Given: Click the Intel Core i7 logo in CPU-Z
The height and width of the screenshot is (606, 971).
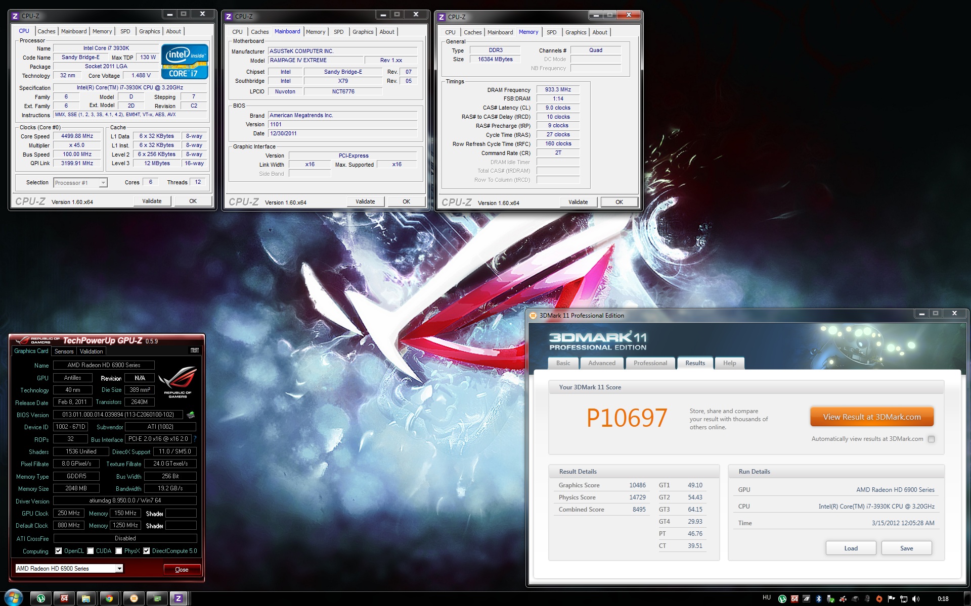Looking at the screenshot, I should [185, 62].
